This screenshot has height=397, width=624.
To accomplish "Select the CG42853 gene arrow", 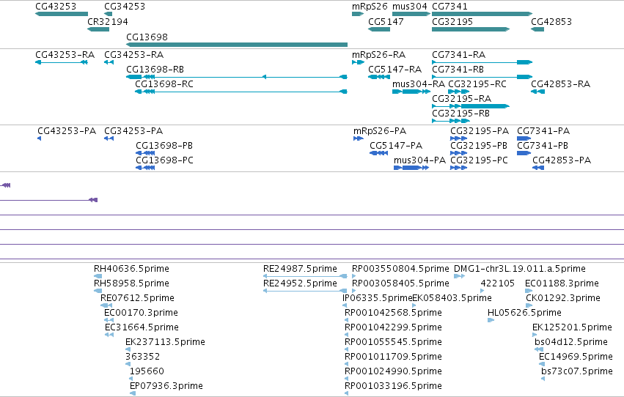I will (x=537, y=29).
